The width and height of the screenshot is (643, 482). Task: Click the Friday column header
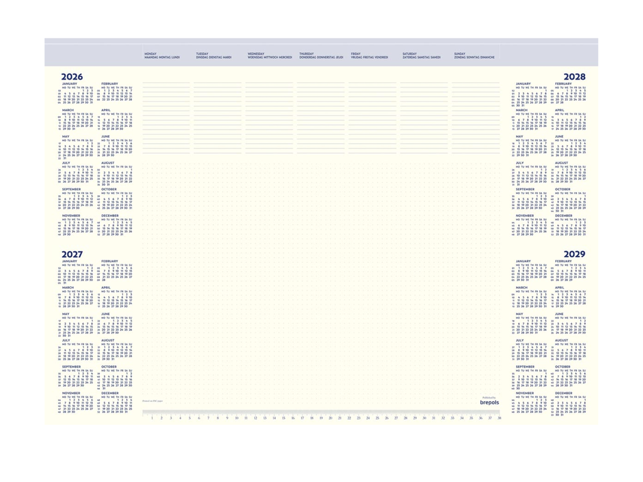369,55
